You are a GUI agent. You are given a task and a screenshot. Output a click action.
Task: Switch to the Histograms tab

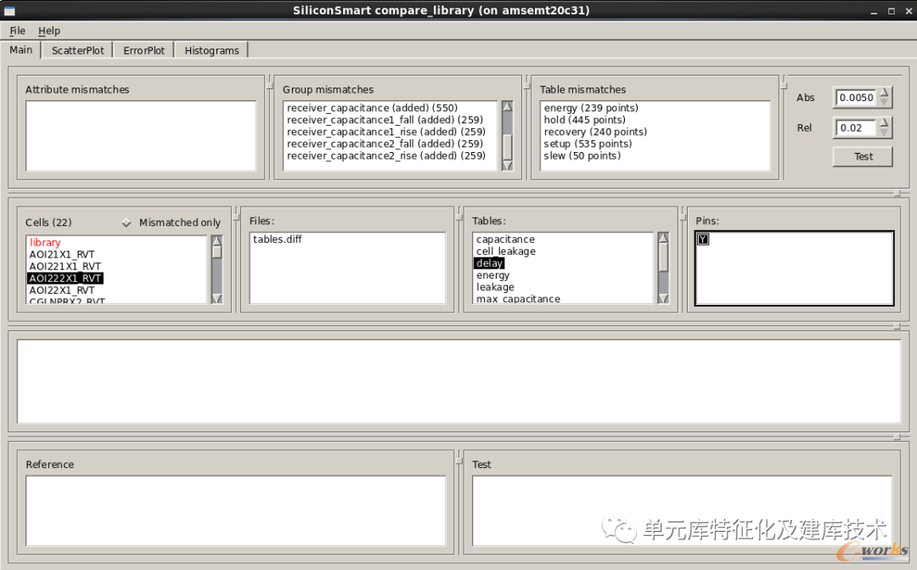tap(211, 50)
